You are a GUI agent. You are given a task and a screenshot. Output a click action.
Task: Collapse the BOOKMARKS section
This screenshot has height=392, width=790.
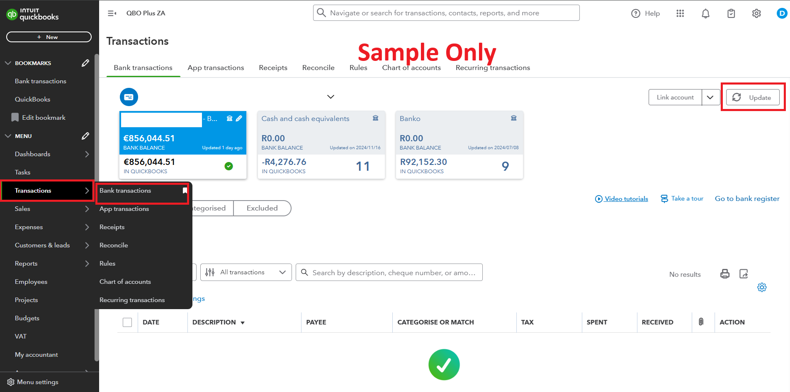tap(8, 63)
